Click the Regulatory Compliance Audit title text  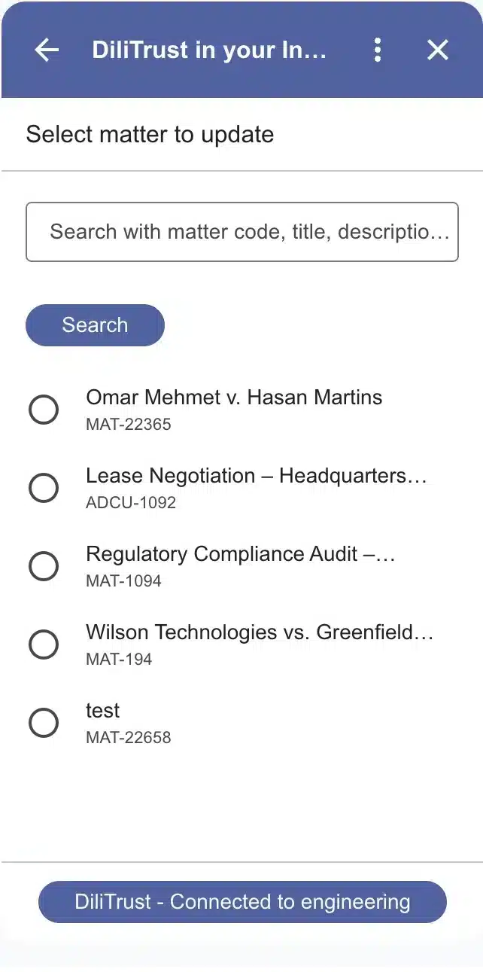[x=240, y=554]
